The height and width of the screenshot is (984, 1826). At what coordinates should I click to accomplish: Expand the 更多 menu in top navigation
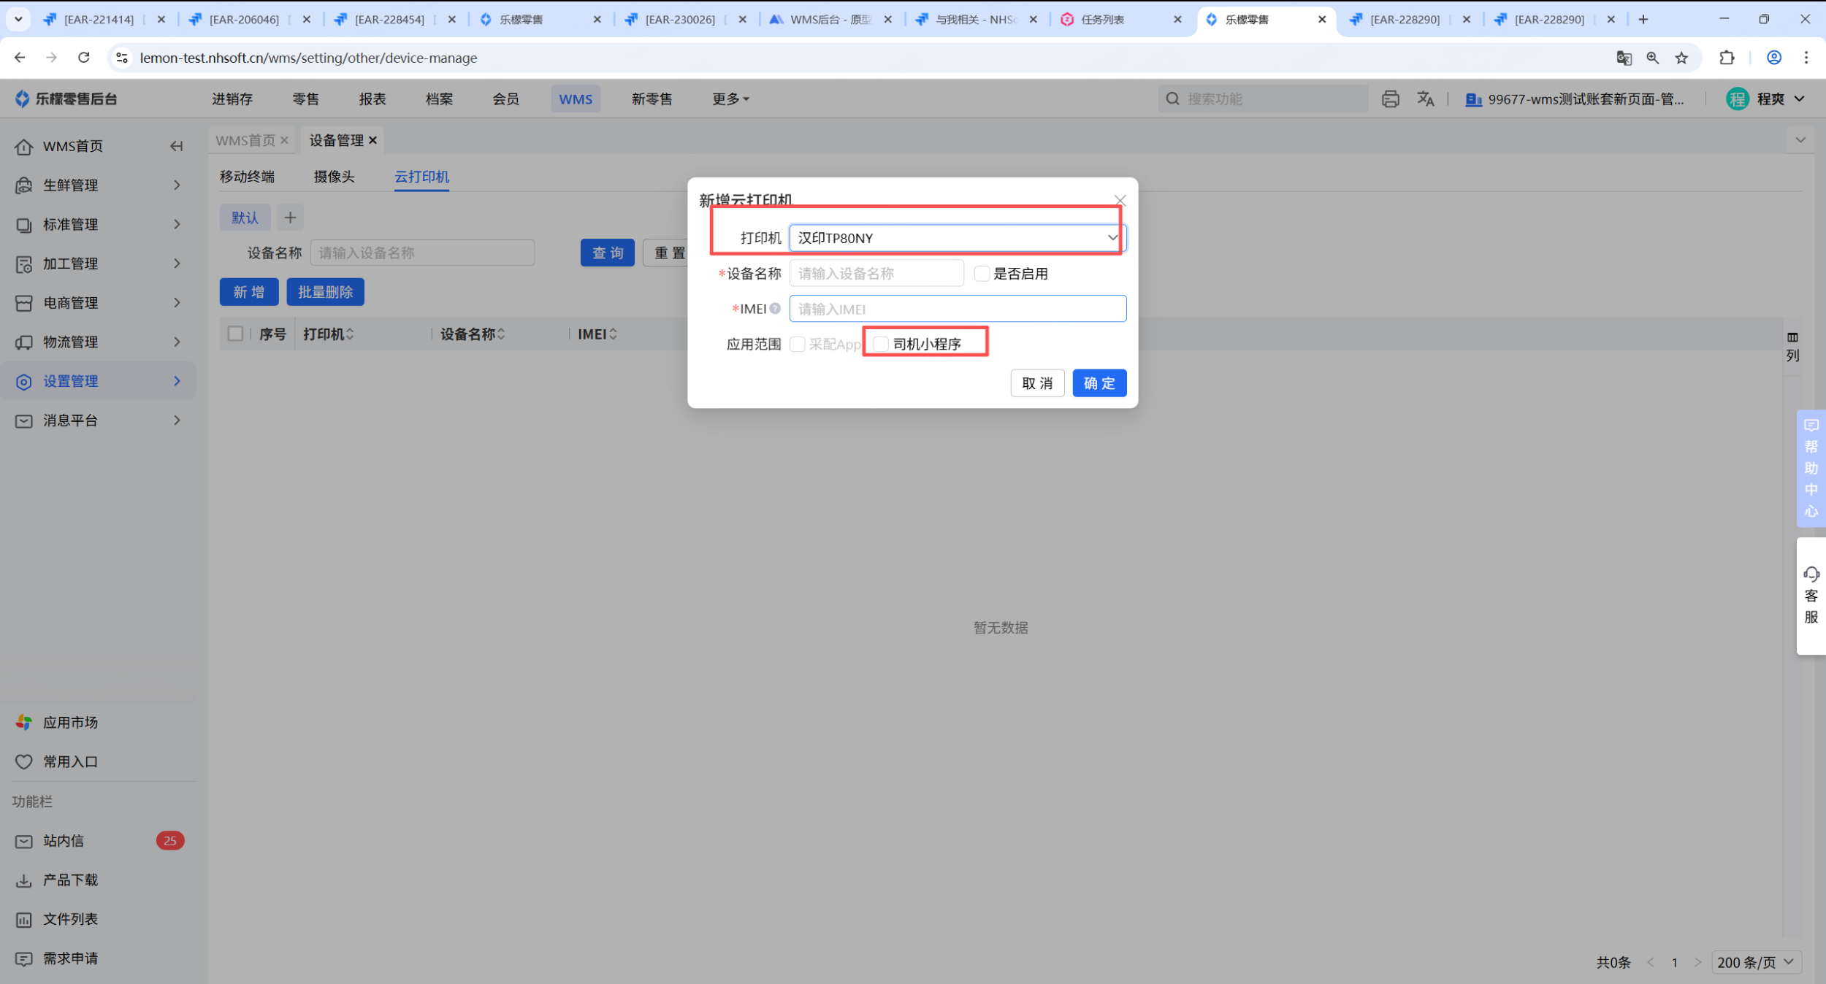pyautogui.click(x=730, y=99)
